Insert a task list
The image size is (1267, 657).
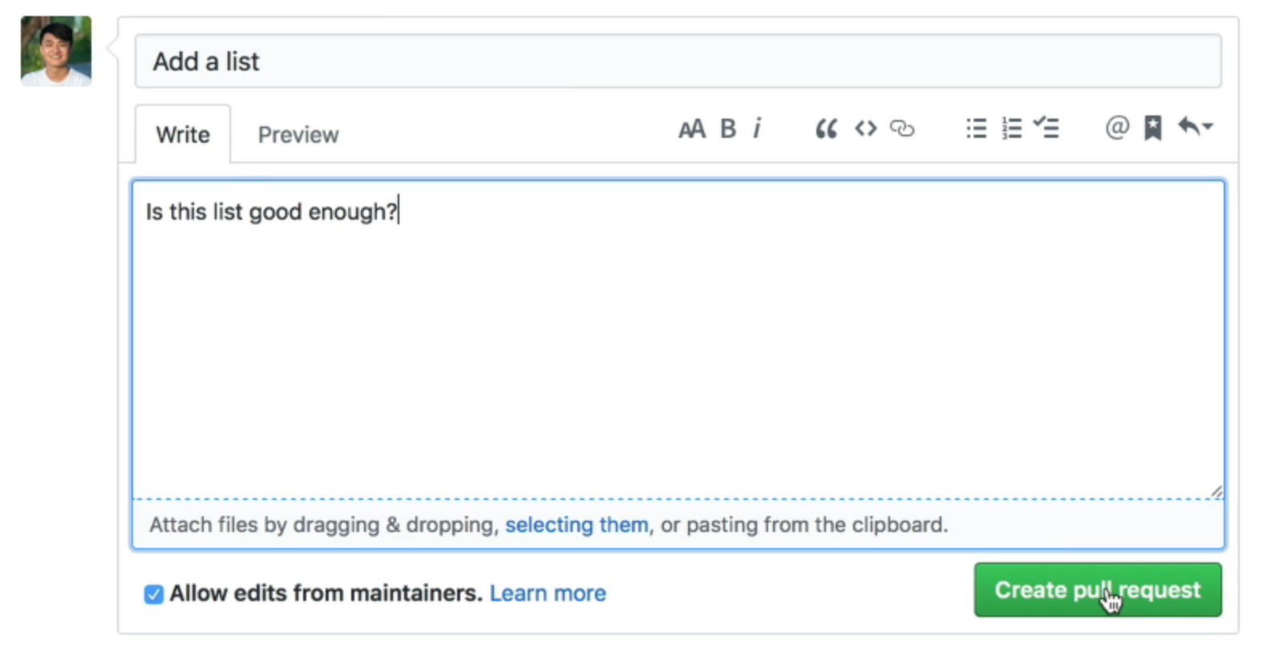(1046, 127)
